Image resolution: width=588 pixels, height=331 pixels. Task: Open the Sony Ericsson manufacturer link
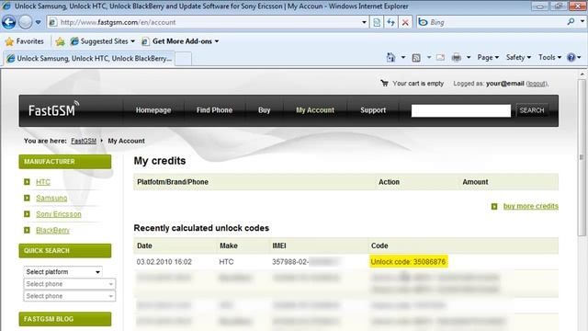click(59, 214)
